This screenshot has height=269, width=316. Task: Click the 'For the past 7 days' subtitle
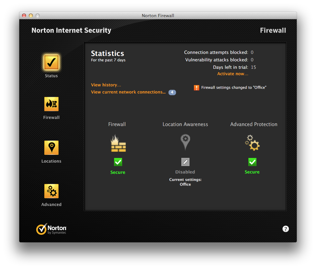pyautogui.click(x=108, y=60)
